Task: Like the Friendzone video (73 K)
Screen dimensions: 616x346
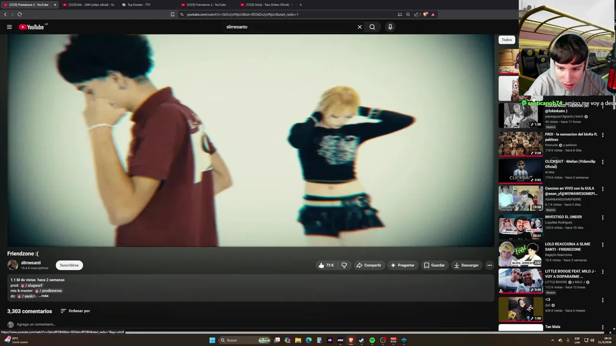Action: (x=326, y=265)
